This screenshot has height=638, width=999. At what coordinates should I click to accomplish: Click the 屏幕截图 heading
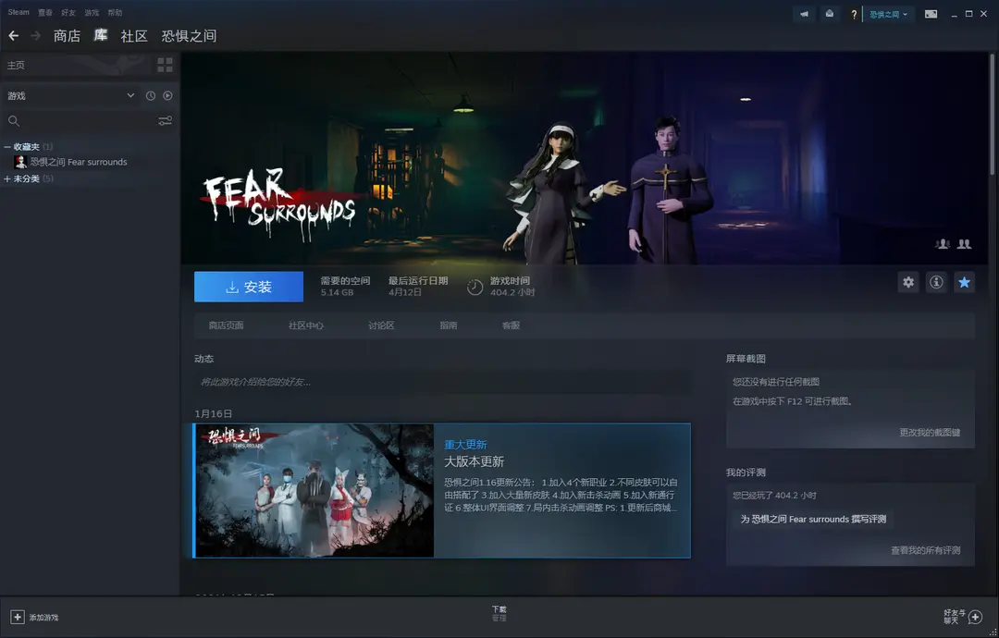pos(746,359)
